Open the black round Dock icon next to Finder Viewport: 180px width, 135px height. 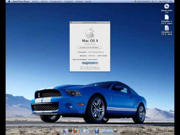click(x=70, y=130)
